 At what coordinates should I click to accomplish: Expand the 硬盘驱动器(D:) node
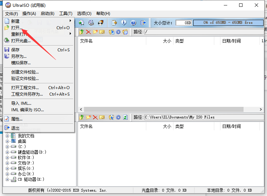(7, 152)
